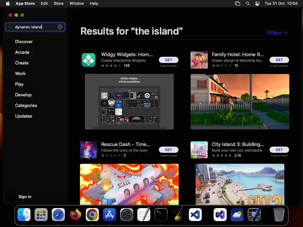Select Work in the sidebar
303x227 pixels.
(x=20, y=74)
